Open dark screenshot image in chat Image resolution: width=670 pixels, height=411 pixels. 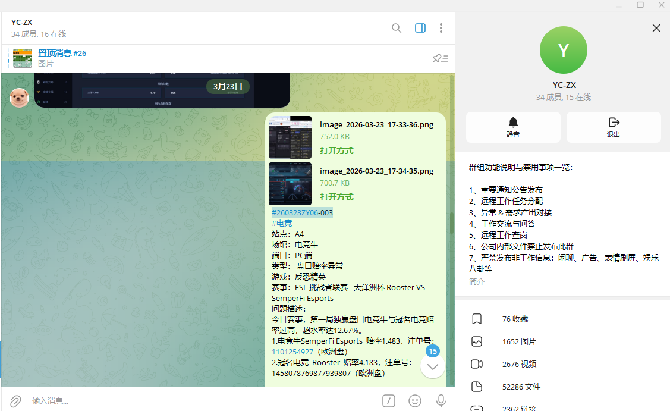[x=162, y=90]
